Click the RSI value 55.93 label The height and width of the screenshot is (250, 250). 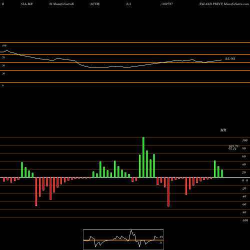(x=230, y=58)
